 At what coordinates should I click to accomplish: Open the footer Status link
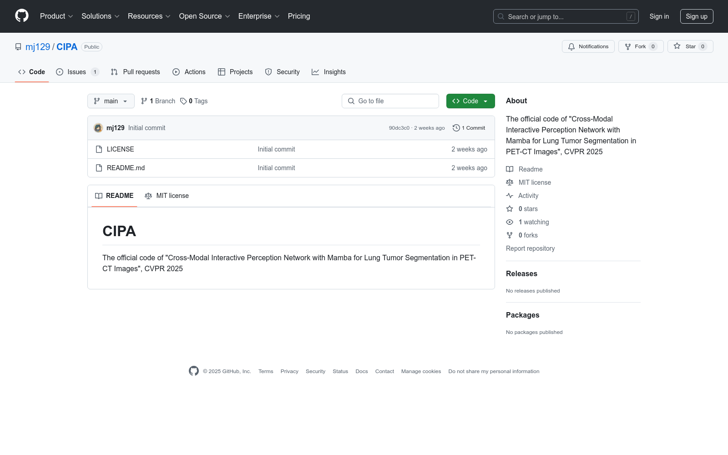pos(340,371)
